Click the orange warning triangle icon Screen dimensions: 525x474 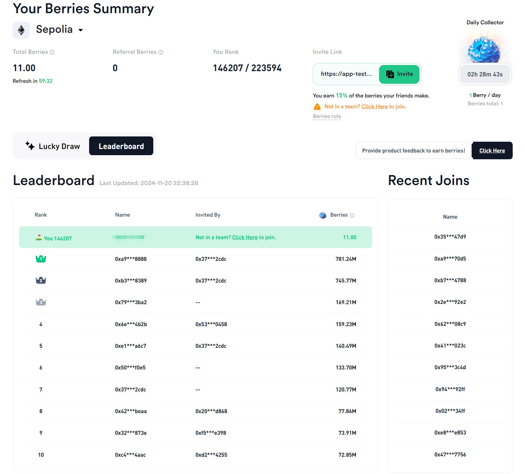coord(317,107)
